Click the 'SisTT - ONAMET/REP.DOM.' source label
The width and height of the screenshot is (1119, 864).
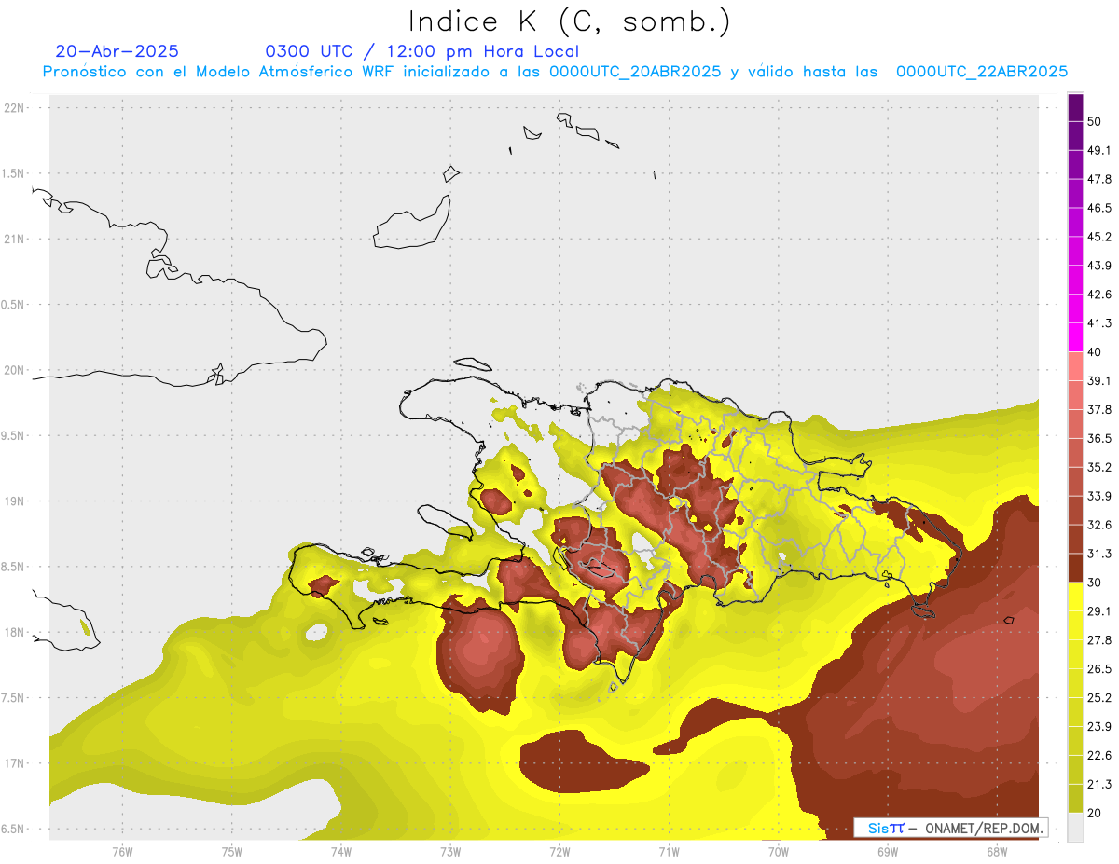pyautogui.click(x=951, y=828)
